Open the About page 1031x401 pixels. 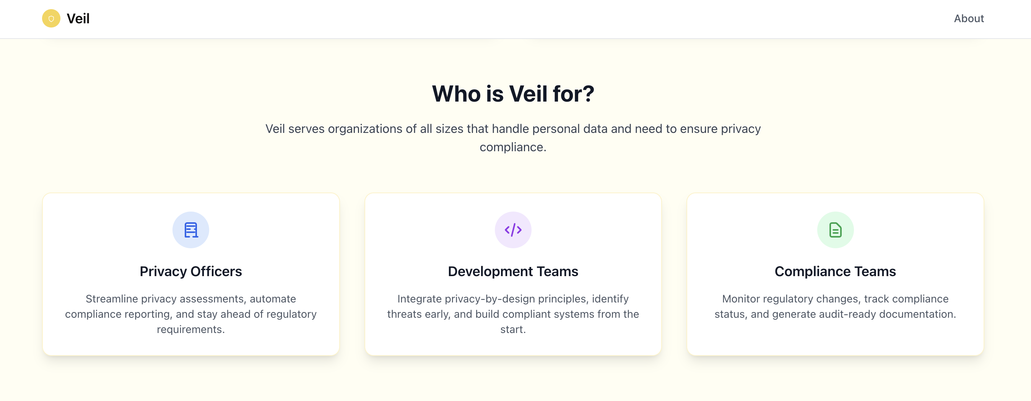pyautogui.click(x=969, y=18)
